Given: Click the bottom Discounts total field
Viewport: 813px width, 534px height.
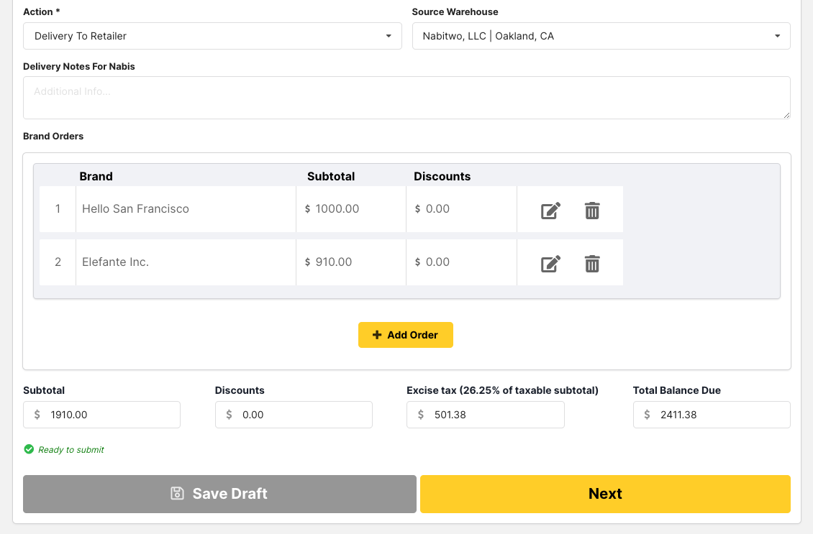Looking at the screenshot, I should [x=294, y=415].
